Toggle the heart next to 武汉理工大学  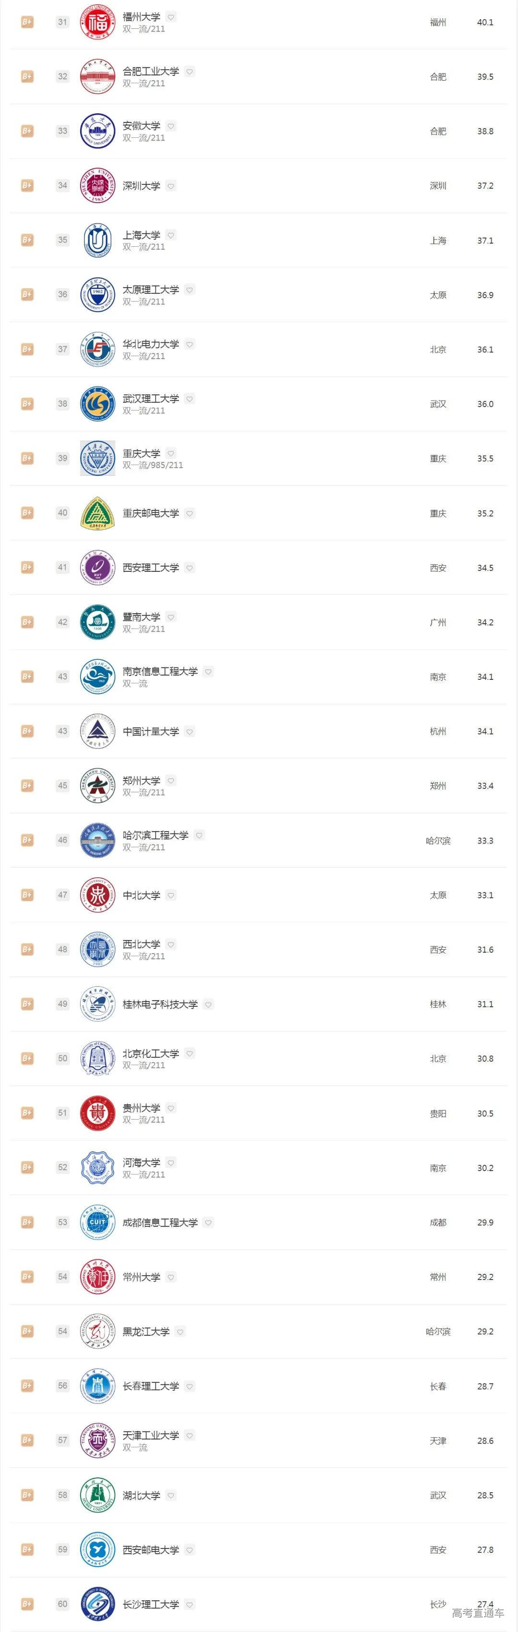tap(190, 399)
